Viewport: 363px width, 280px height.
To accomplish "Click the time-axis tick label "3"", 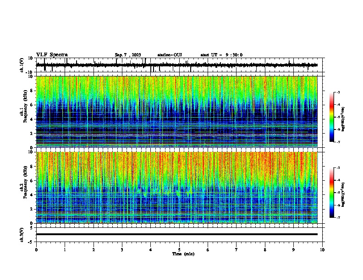I will pos(122,250).
